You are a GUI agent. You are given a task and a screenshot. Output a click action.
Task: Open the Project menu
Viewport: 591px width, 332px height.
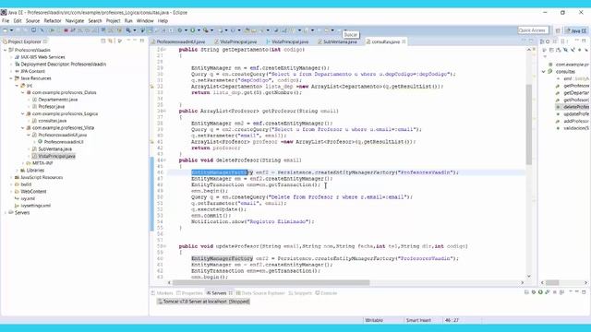(x=113, y=20)
